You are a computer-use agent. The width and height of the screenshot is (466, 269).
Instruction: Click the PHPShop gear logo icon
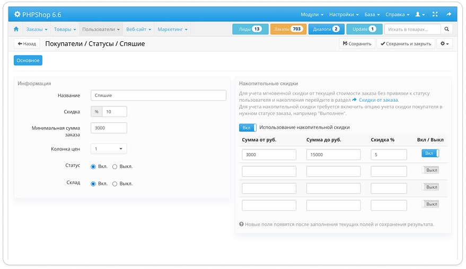click(x=17, y=14)
